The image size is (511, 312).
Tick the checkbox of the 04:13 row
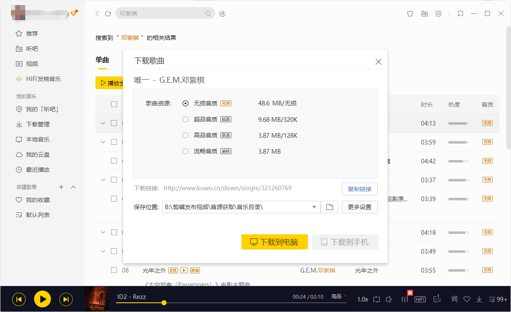(114, 123)
